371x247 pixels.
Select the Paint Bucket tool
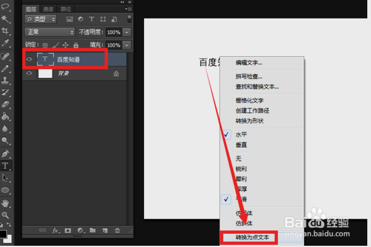tap(5, 116)
